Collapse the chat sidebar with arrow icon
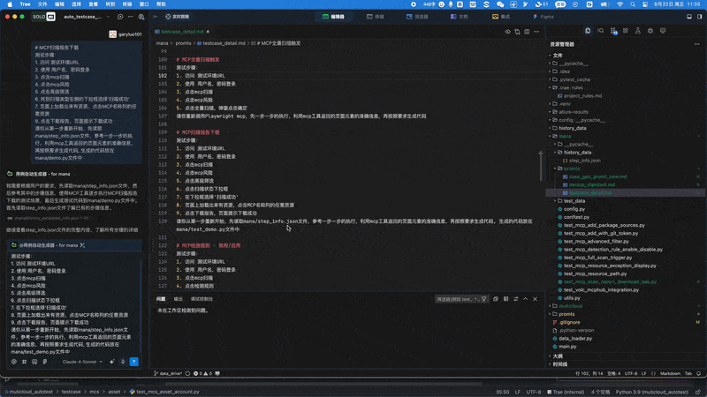The image size is (707, 397). tap(156, 17)
